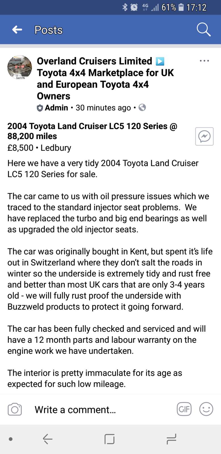
Task: Tap the Write a comment field
Action: click(x=75, y=410)
